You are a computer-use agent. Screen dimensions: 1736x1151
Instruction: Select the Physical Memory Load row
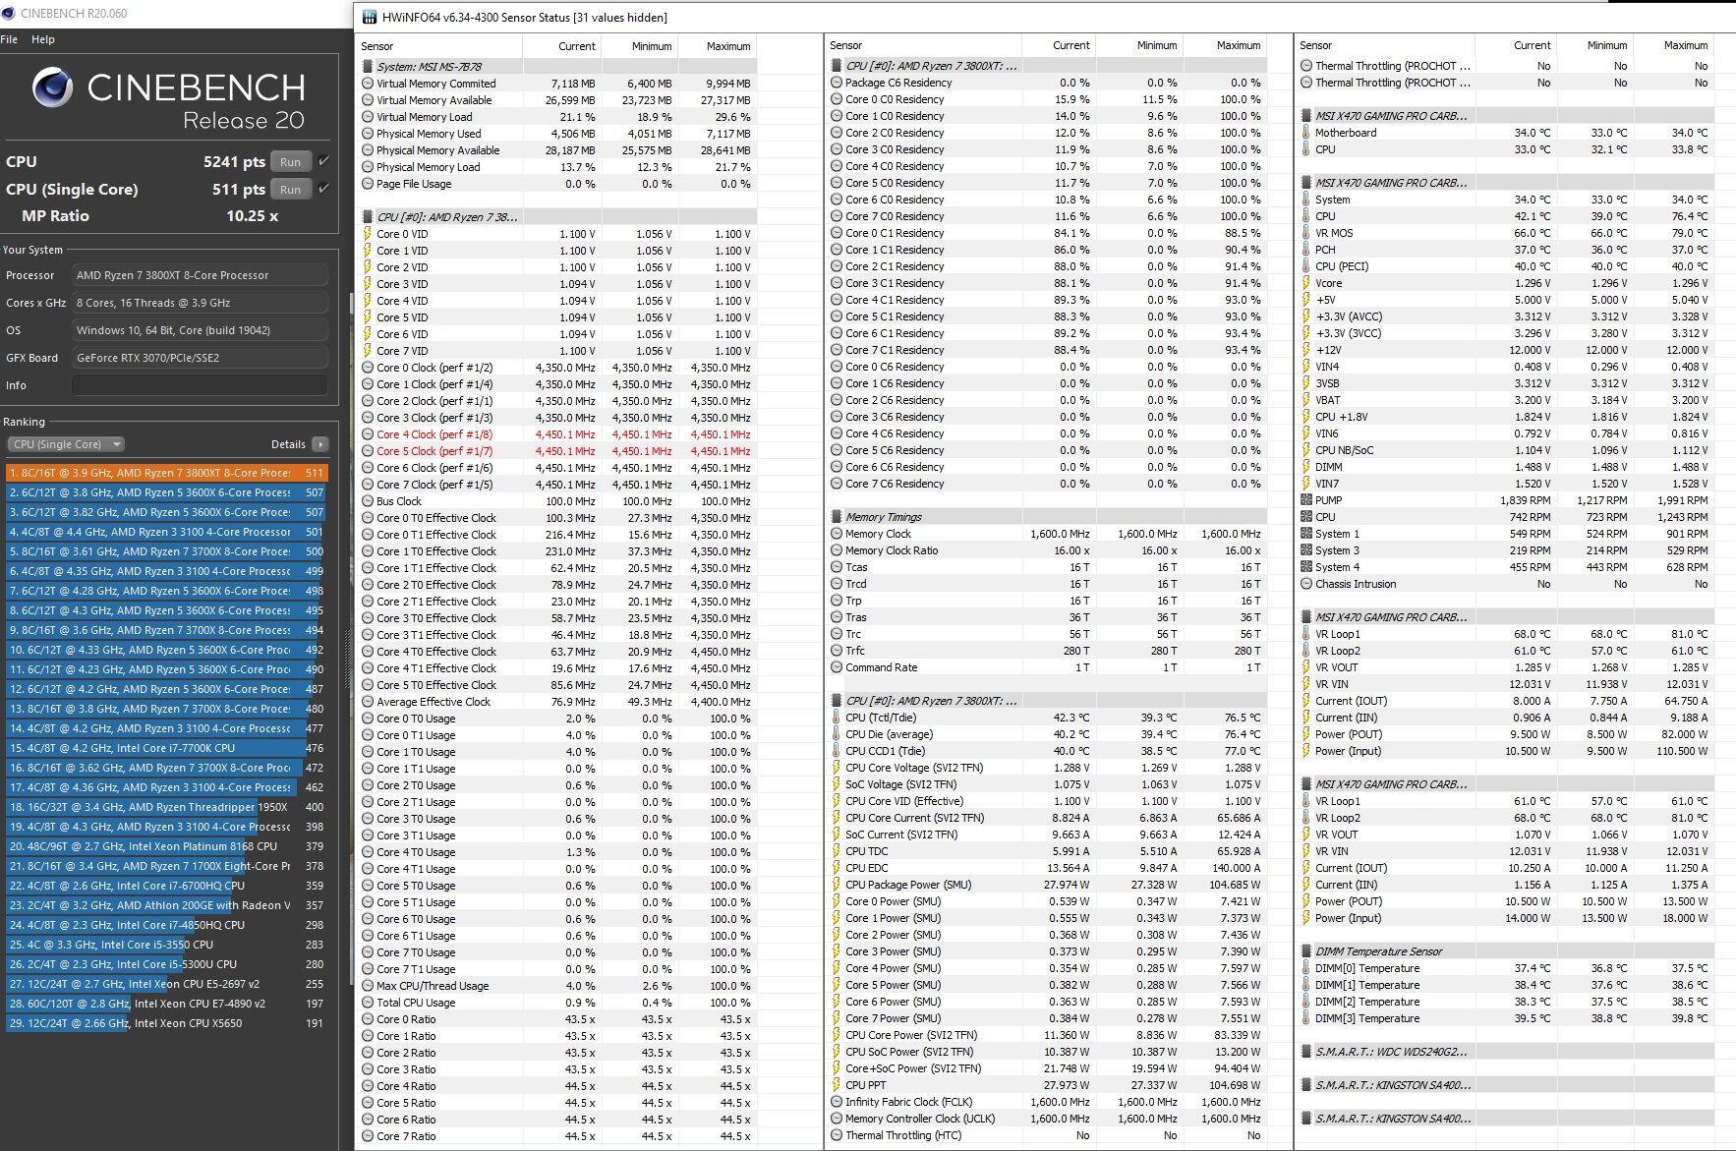(x=558, y=167)
